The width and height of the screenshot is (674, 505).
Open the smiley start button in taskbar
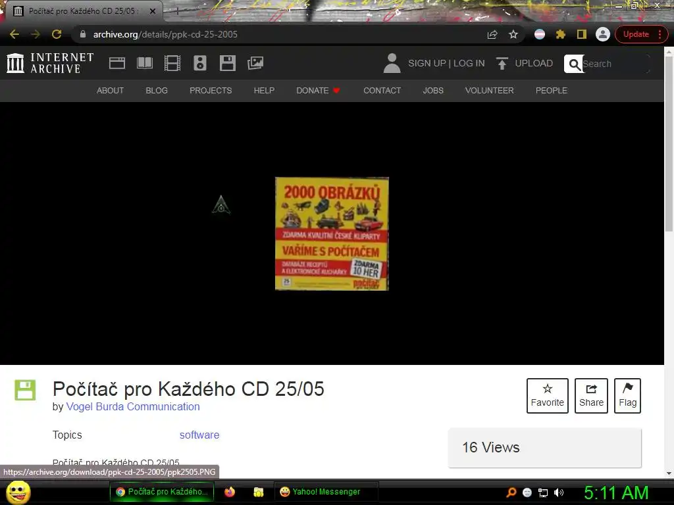coord(18,492)
